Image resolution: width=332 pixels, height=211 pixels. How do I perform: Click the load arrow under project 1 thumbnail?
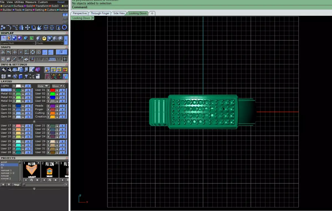pyautogui.click(x=26, y=180)
